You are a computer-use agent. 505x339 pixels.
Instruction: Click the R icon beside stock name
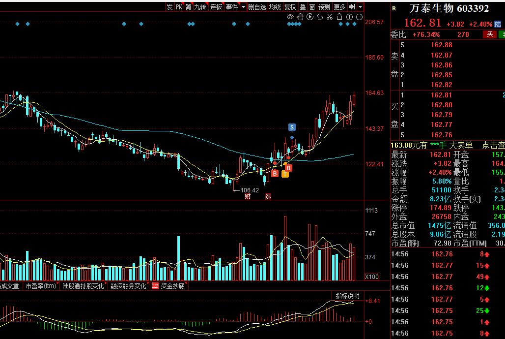(x=394, y=9)
